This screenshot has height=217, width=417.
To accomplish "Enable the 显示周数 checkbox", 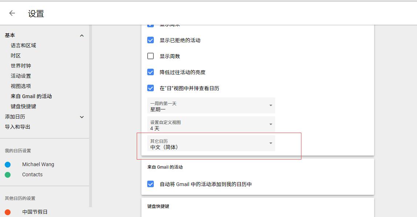I will click(x=151, y=56).
